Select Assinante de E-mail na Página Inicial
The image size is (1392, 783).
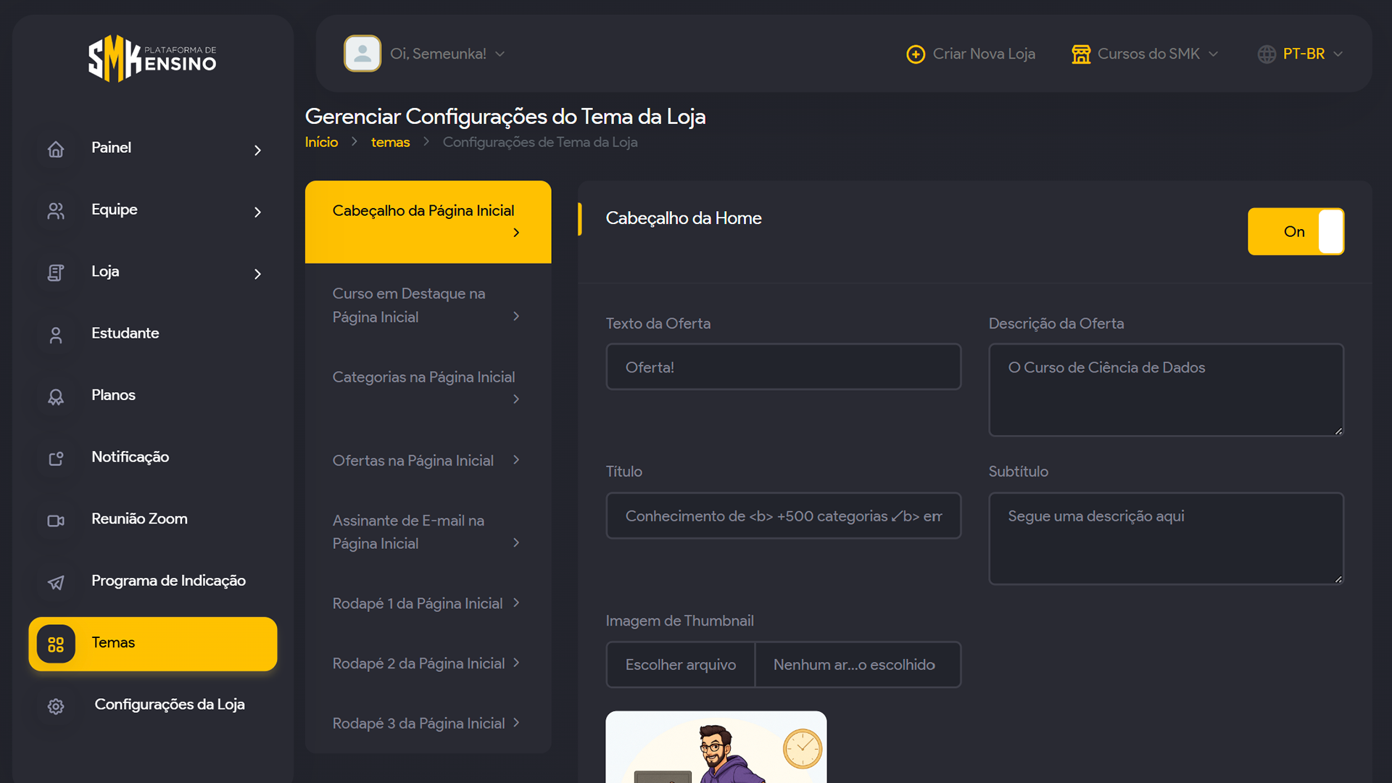pyautogui.click(x=428, y=532)
